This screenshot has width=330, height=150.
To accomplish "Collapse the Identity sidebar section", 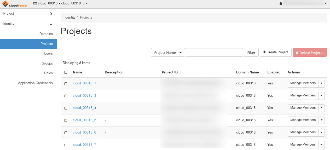I will (x=51, y=24).
